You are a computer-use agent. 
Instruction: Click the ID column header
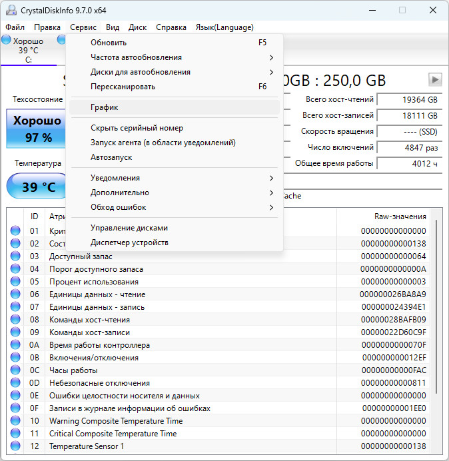[x=35, y=217]
